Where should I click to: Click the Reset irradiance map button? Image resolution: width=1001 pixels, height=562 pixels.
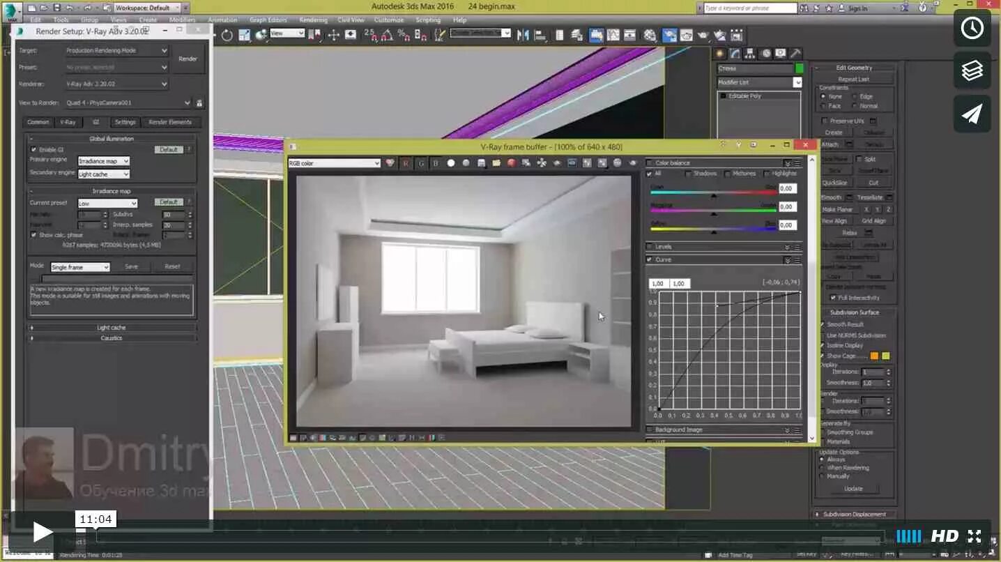[172, 266]
